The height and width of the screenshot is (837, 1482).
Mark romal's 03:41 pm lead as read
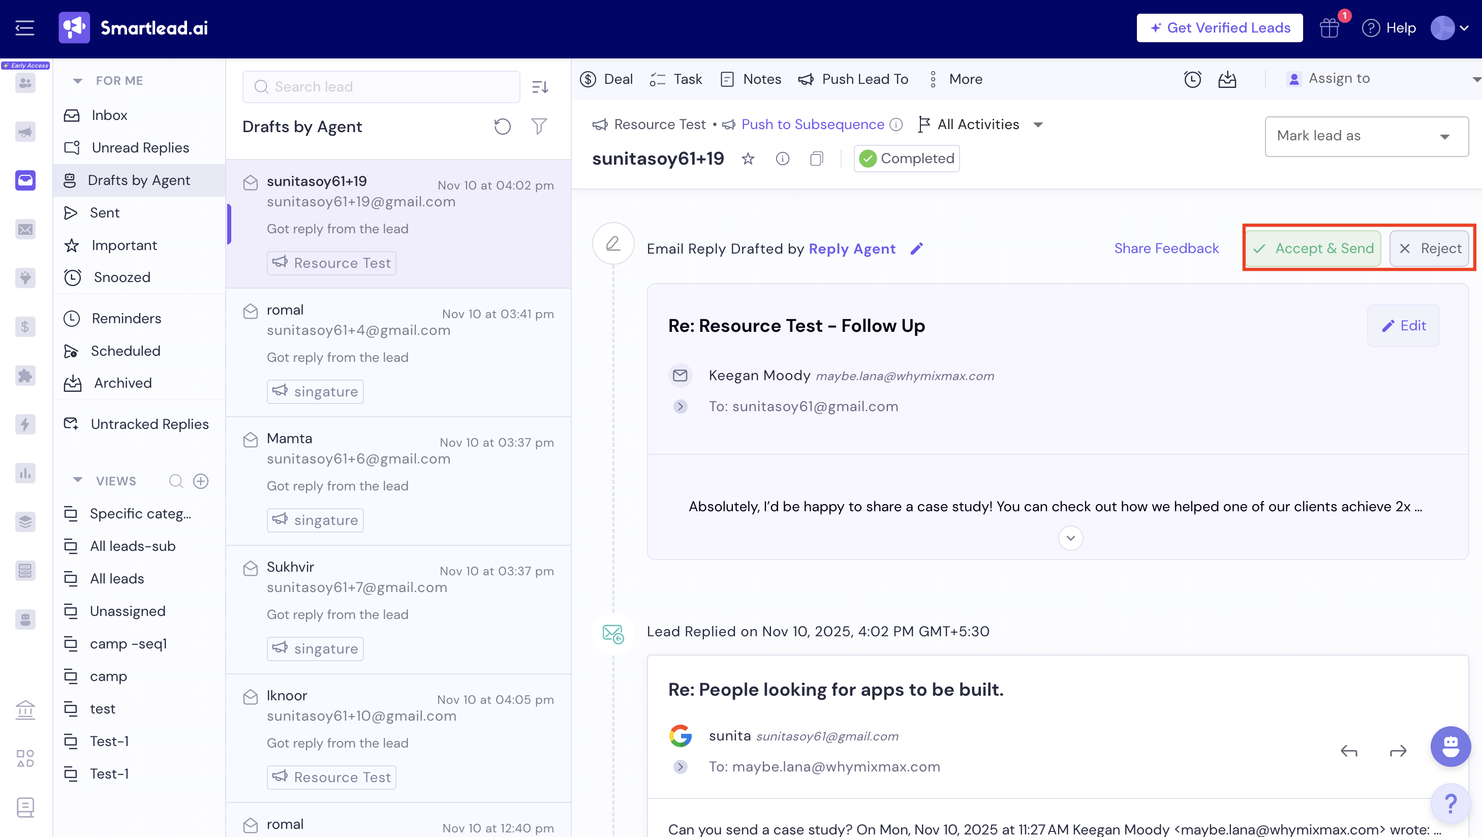pos(250,311)
